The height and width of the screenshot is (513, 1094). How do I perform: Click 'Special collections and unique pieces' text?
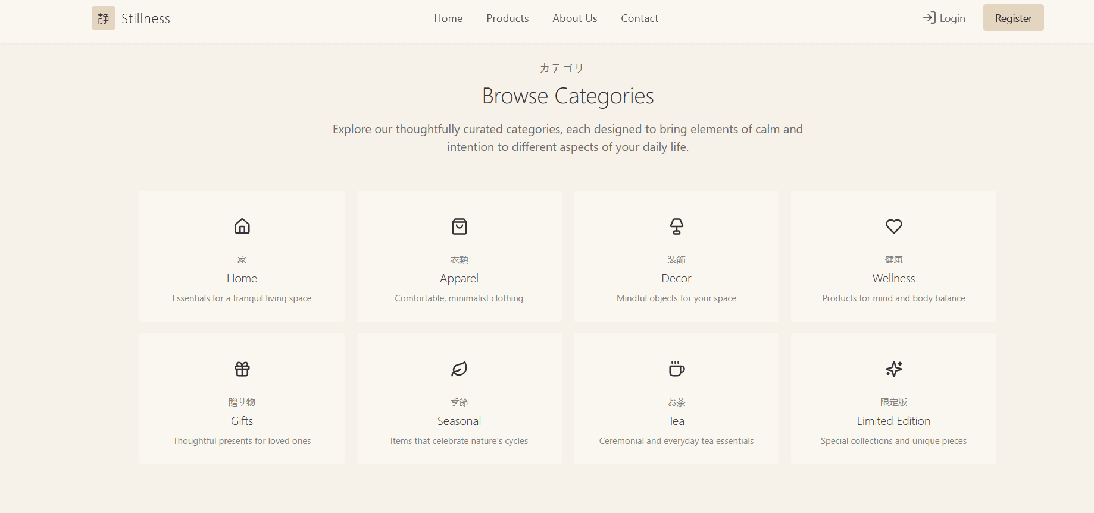tap(894, 441)
